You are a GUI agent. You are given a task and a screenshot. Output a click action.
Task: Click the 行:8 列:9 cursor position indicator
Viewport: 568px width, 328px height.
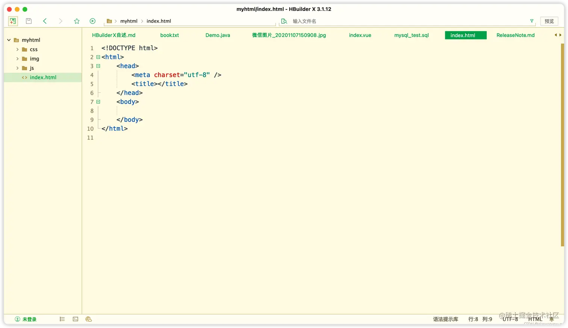(x=480, y=319)
